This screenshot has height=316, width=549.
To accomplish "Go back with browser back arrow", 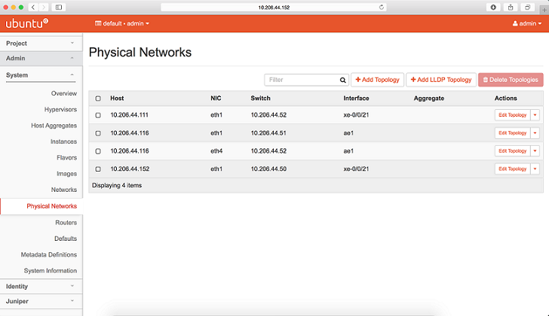I will pos(33,7).
